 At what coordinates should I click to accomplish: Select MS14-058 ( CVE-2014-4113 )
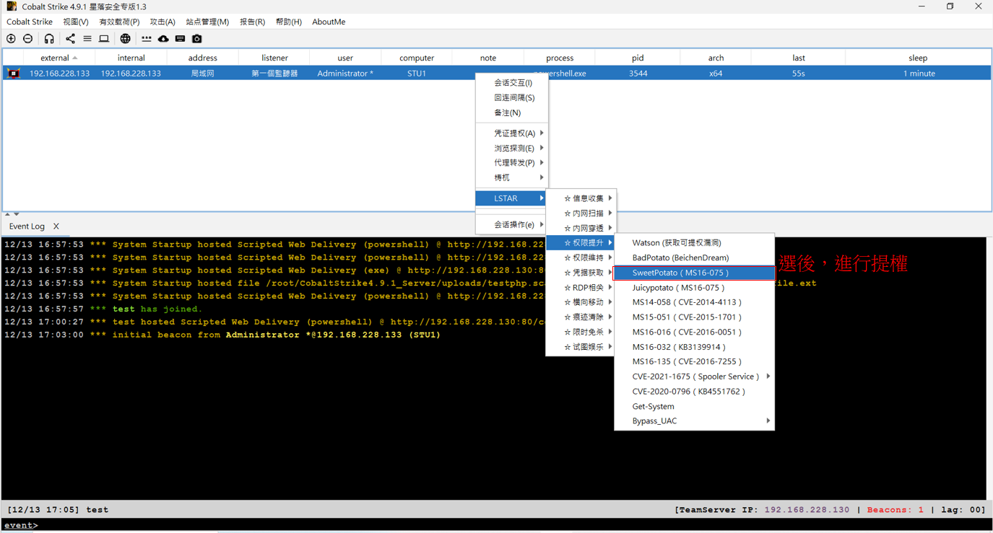(694, 302)
